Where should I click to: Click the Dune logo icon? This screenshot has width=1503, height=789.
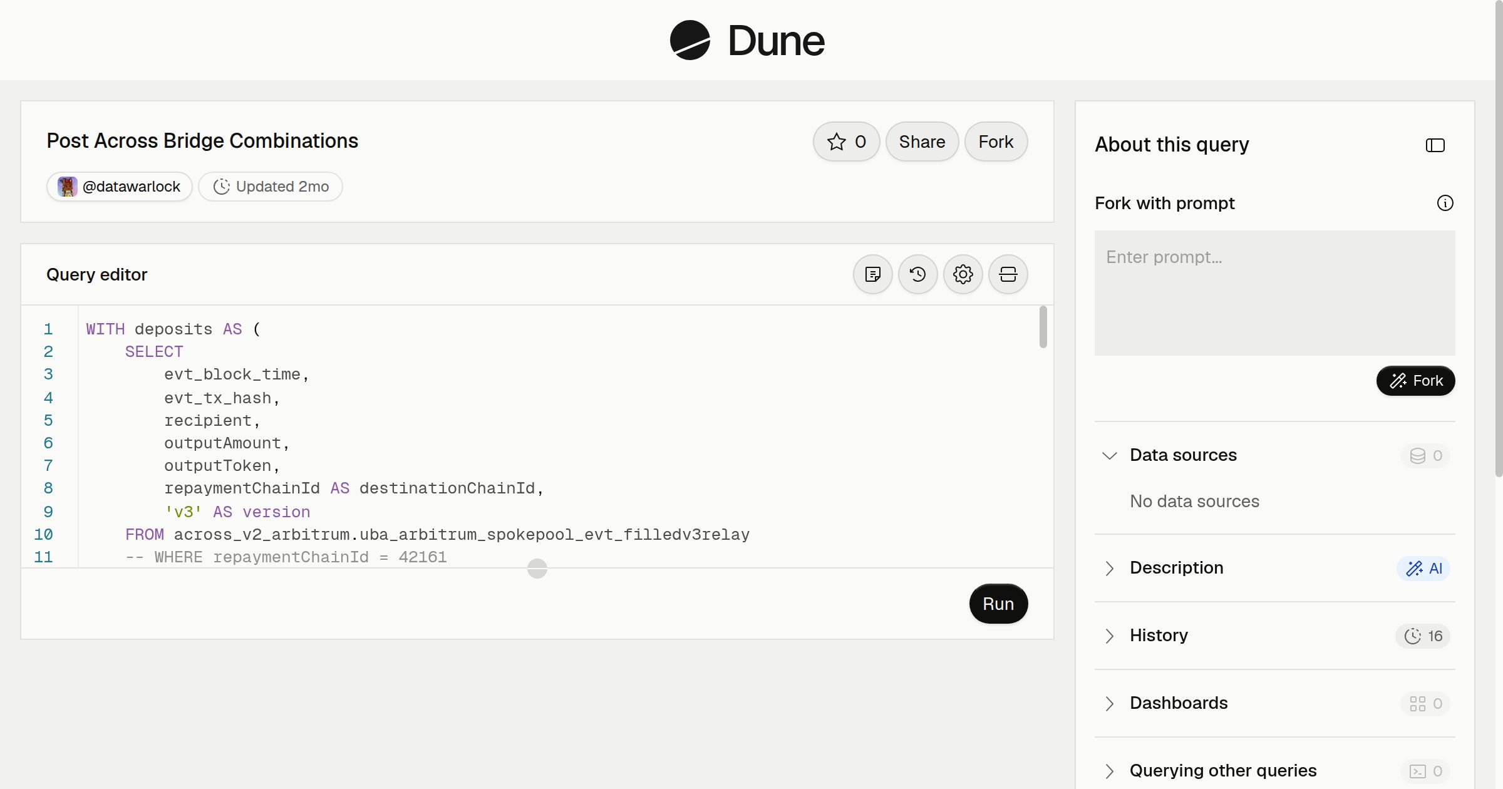pos(690,40)
